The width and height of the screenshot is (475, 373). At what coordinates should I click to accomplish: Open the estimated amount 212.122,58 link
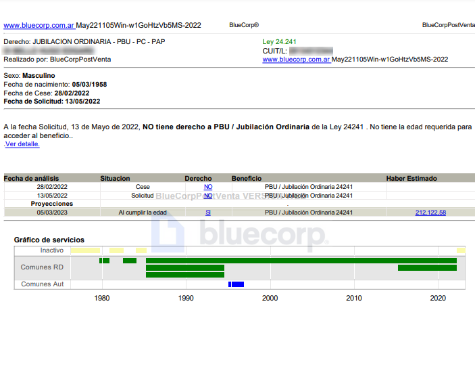(430, 213)
